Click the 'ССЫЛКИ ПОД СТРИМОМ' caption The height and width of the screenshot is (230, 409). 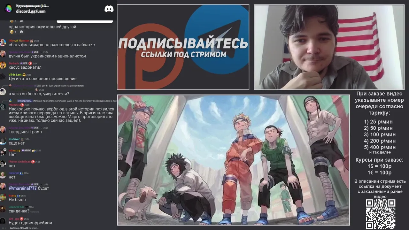click(184, 54)
